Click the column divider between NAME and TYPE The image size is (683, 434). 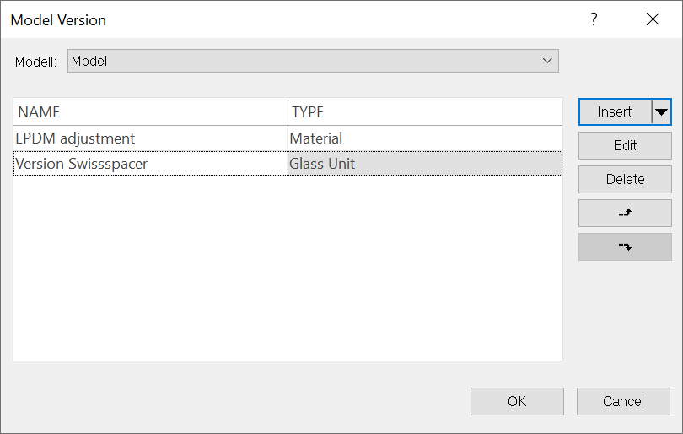[x=288, y=112]
